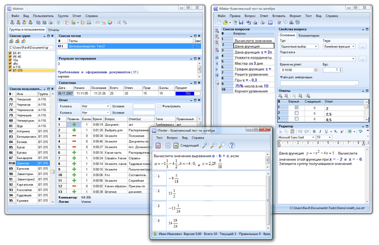The image size is (379, 245).
Task: Click the finish test clipboard icon in tTester
Action: tap(158, 146)
